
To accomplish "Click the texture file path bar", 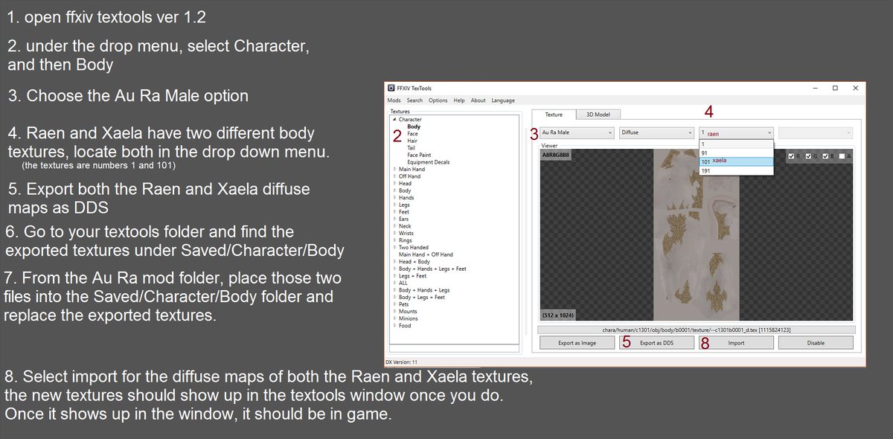I will tap(696, 329).
